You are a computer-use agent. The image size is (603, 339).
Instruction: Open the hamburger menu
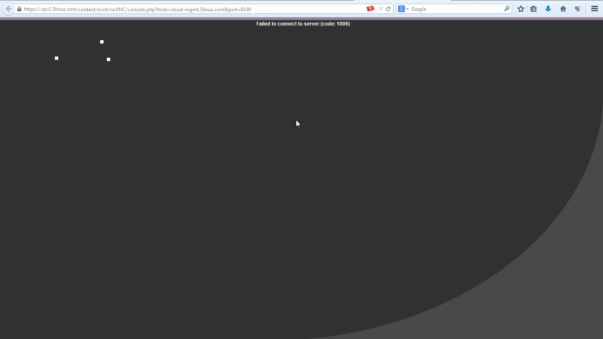click(594, 9)
